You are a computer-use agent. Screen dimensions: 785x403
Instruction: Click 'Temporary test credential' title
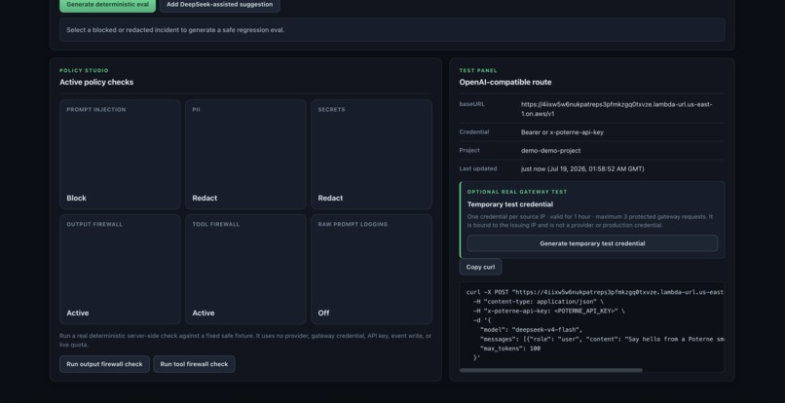tap(510, 204)
